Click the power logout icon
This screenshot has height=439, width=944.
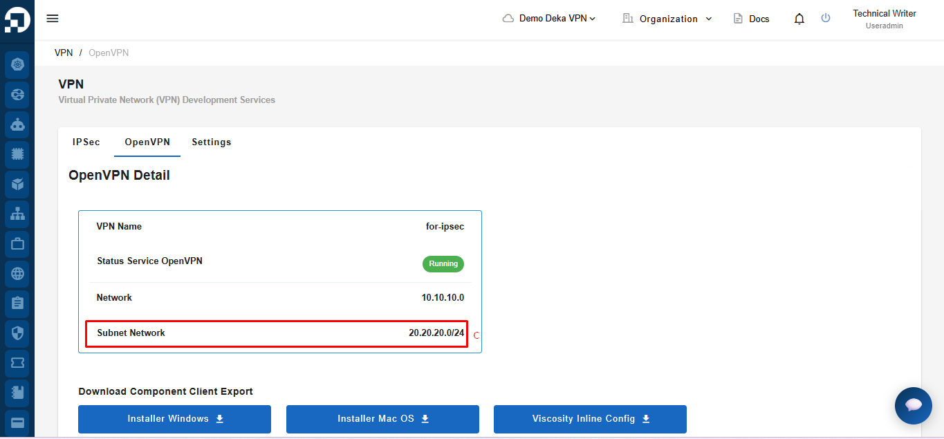click(826, 18)
